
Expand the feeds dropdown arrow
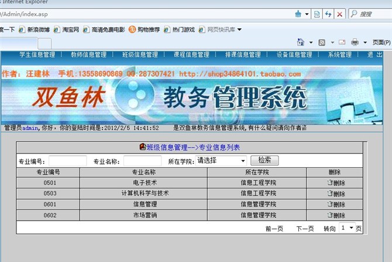[332, 43]
